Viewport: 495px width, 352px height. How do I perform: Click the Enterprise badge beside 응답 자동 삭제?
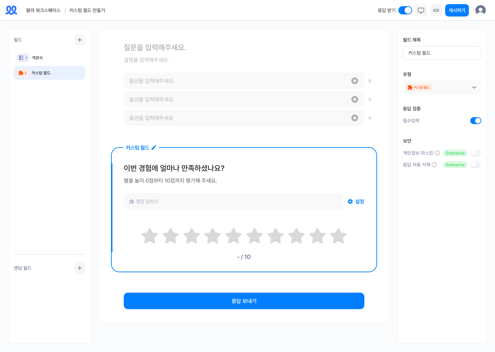[x=455, y=165]
